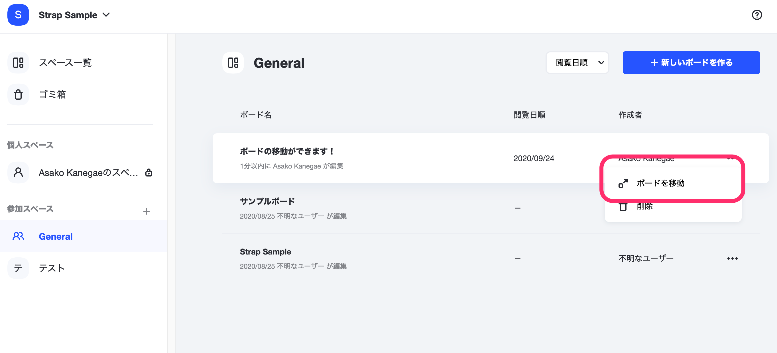Screen dimensions: 777x353
Task: Open three-dots menu for Strap Sample board
Action: [x=732, y=258]
